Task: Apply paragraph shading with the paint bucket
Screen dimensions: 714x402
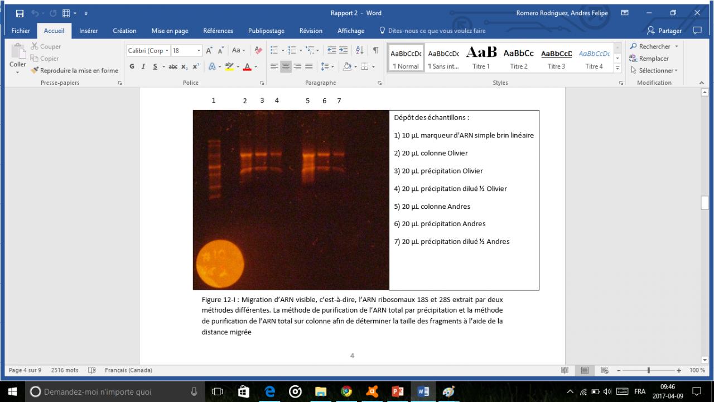Action: (x=347, y=66)
